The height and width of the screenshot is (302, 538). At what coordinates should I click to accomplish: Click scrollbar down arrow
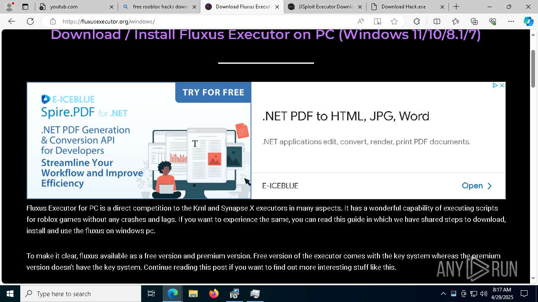tap(533, 278)
